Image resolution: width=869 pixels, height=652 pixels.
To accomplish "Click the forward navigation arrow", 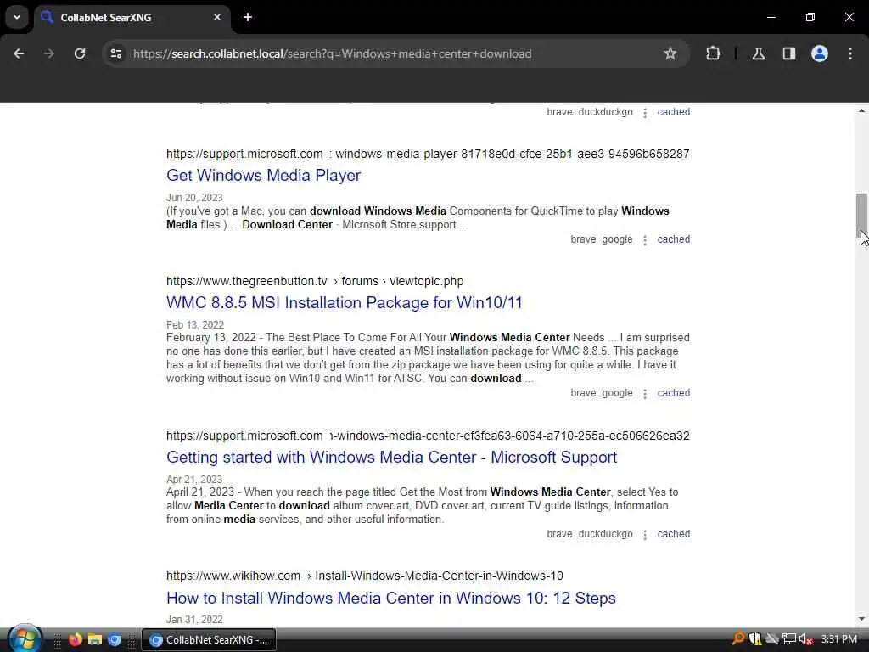I will point(48,53).
